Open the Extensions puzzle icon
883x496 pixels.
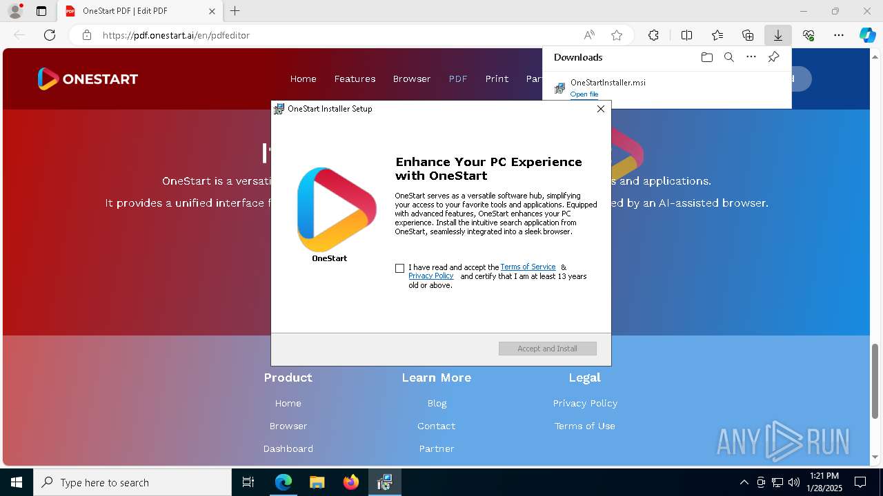(x=653, y=35)
